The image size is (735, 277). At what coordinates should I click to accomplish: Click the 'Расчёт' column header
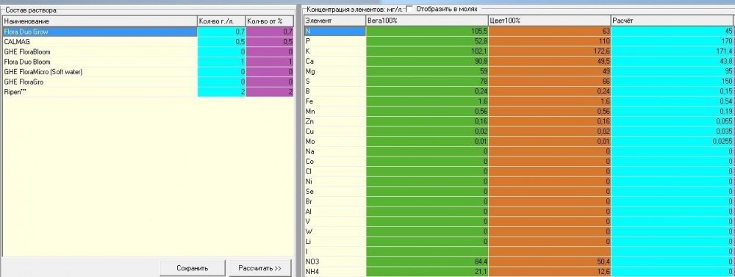(x=673, y=21)
